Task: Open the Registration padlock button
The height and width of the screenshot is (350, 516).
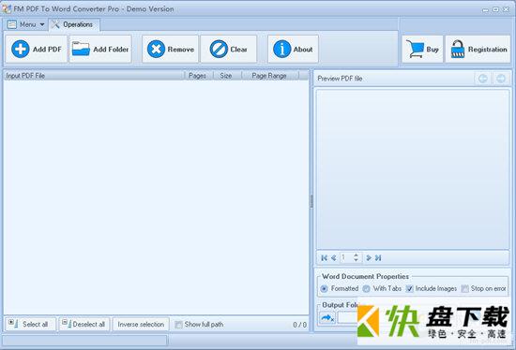Action: click(478, 50)
